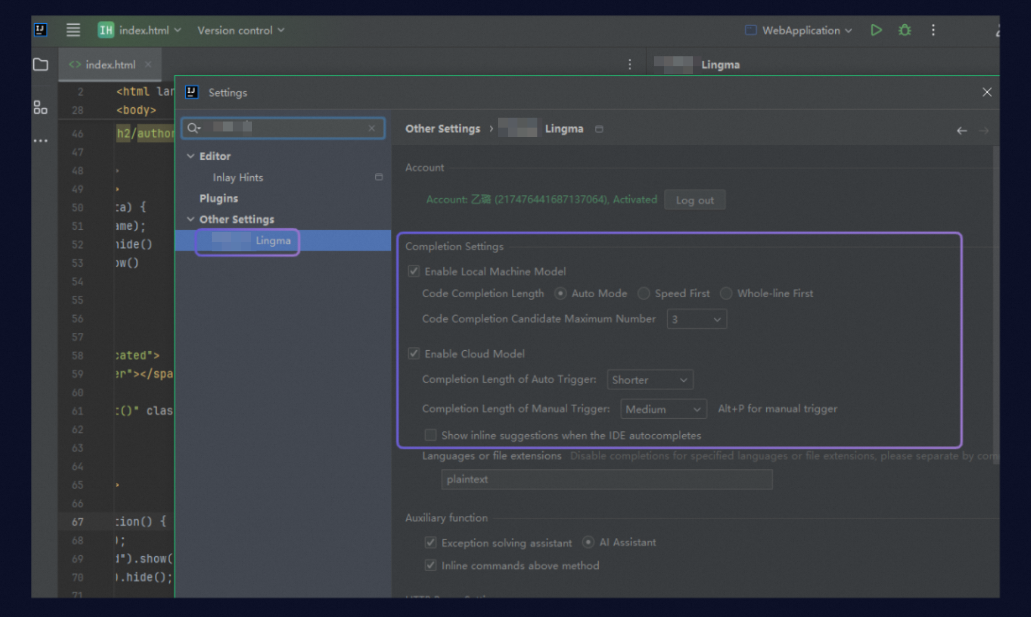The height and width of the screenshot is (617, 1031).
Task: Click the search magnifier icon in Settings
Action: pos(193,128)
